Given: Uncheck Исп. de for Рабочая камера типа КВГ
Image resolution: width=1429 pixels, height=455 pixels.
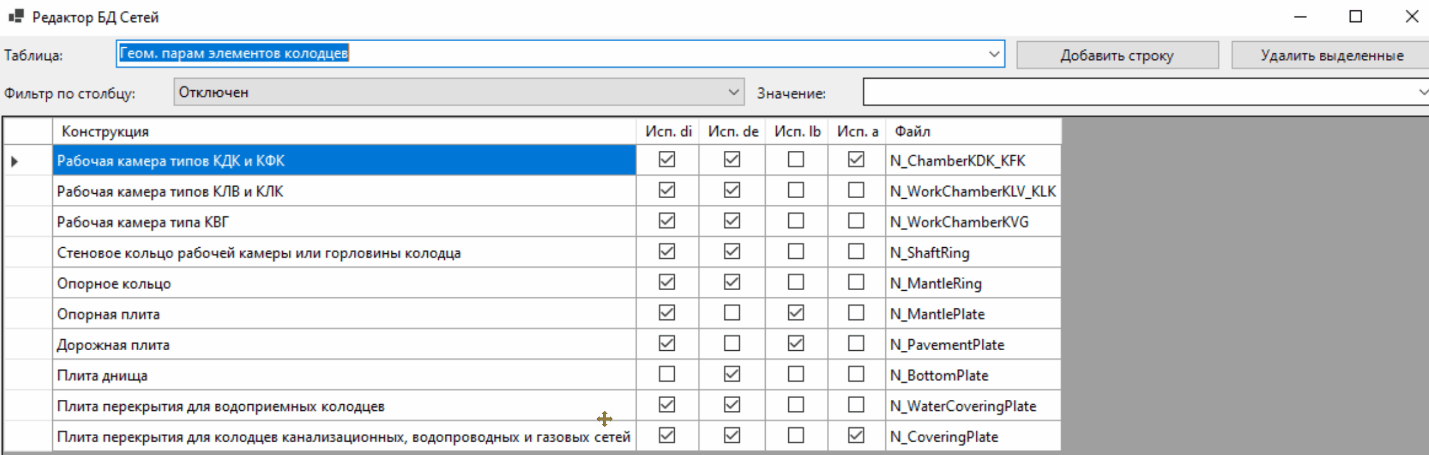Looking at the screenshot, I should [732, 221].
